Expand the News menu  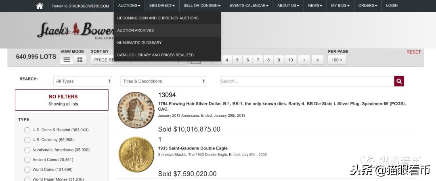tap(315, 6)
